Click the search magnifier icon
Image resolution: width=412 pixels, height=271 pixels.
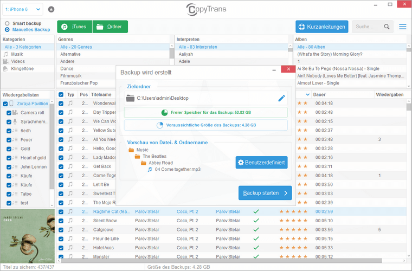point(387,27)
